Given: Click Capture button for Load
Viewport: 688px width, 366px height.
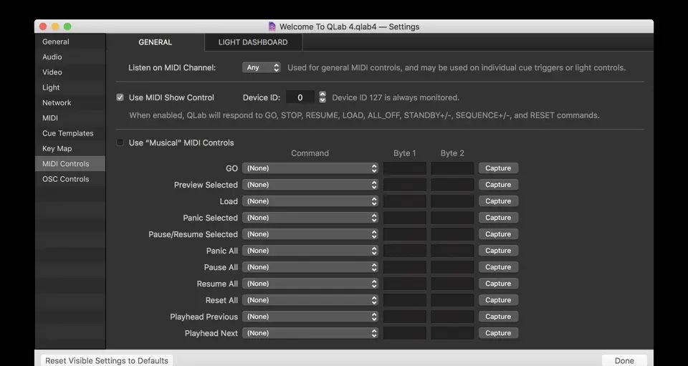Looking at the screenshot, I should coord(498,201).
